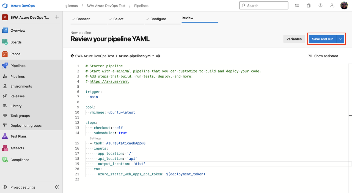Click the user profile avatar
352x193 pixels.
pos(344,5)
